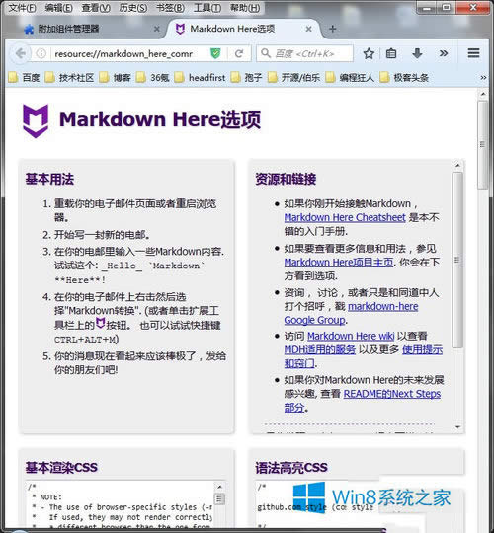
Task: Open the Markdown Here Cheatsheet link
Action: 345,217
